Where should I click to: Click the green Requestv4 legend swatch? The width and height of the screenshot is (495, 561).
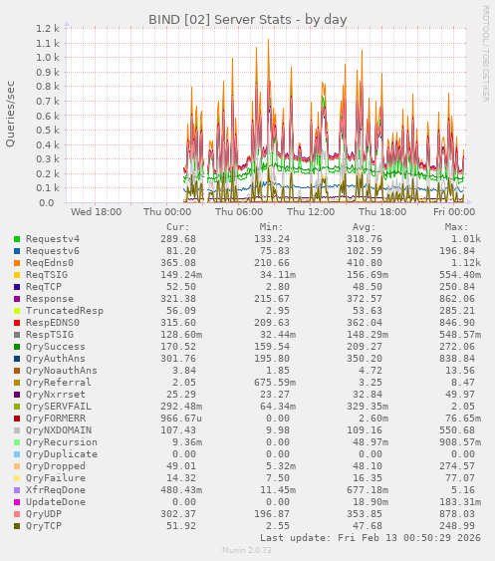coord(17,239)
